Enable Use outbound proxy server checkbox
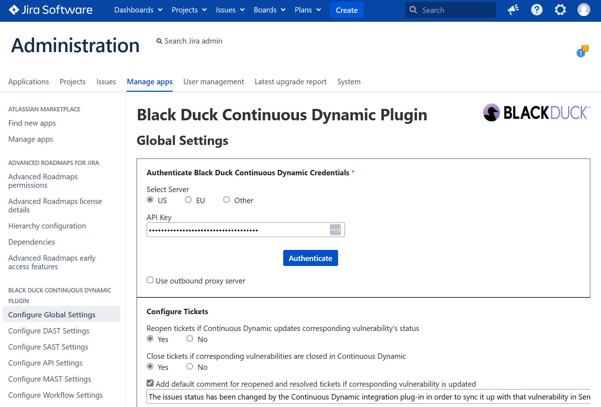Viewport: 601px width, 407px height. pos(150,280)
